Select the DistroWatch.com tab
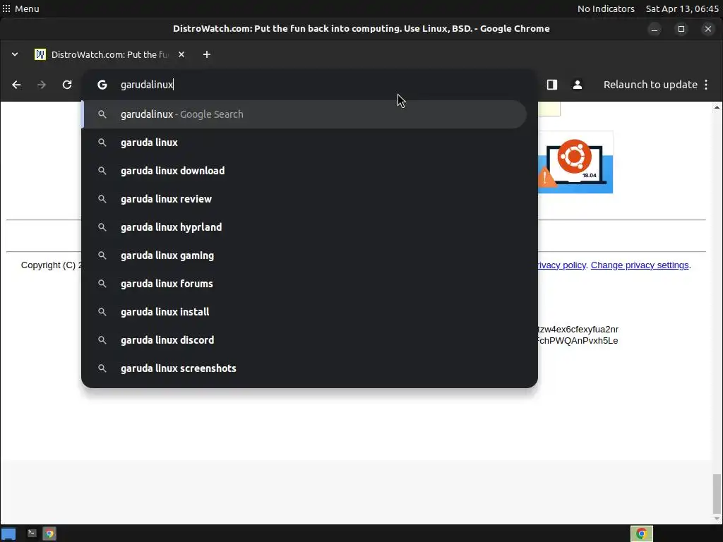The width and height of the screenshot is (723, 542). click(109, 54)
